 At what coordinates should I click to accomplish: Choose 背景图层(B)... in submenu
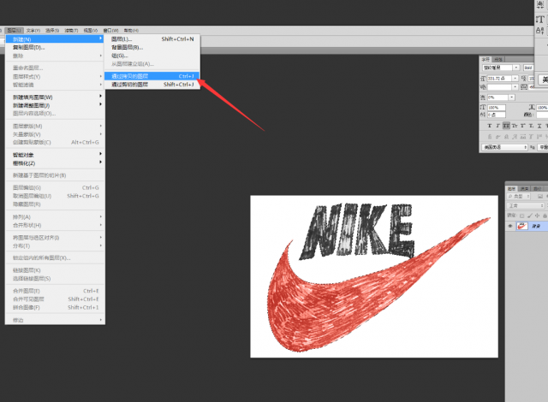tap(152, 47)
